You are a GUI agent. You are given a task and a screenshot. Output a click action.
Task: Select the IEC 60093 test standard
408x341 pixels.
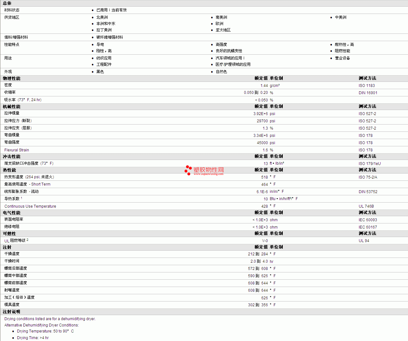click(x=368, y=220)
